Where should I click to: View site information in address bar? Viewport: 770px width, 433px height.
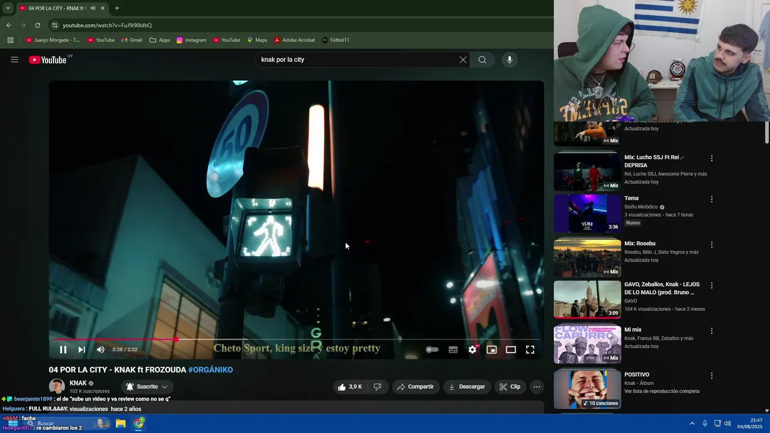55,25
